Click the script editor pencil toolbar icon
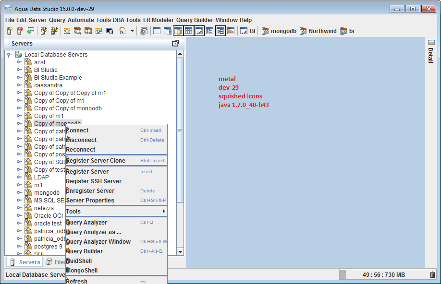 point(122,31)
